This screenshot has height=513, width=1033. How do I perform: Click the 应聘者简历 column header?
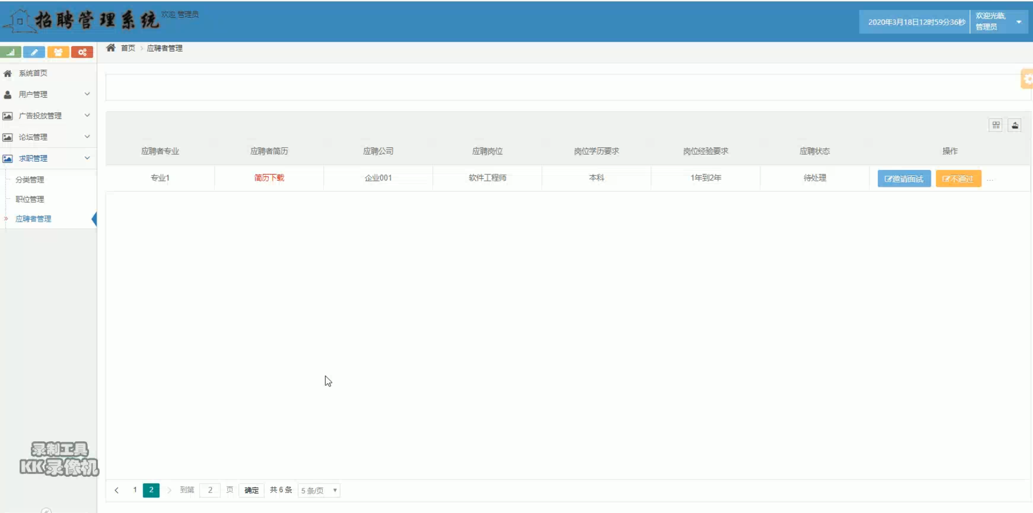click(x=269, y=151)
